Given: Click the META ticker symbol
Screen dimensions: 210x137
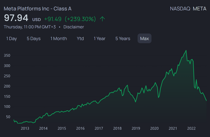Looking at the screenshot, I should (200, 9).
